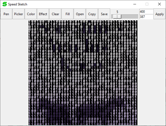Click the green Speed Sketch app icon
This screenshot has height=126, width=166.
click(4, 4)
